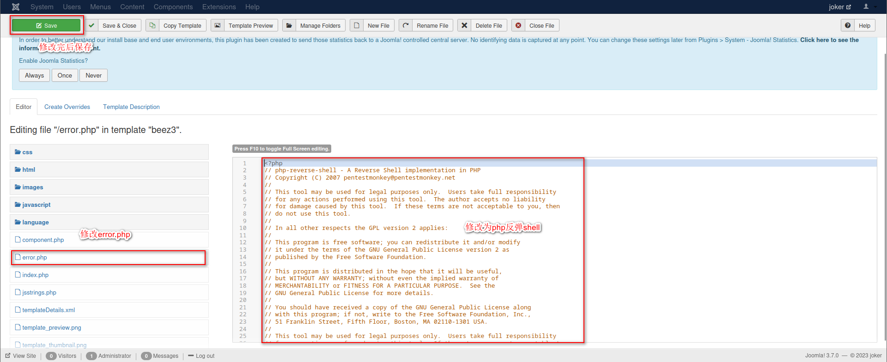
Task: Click the Rename File button
Action: click(x=426, y=25)
